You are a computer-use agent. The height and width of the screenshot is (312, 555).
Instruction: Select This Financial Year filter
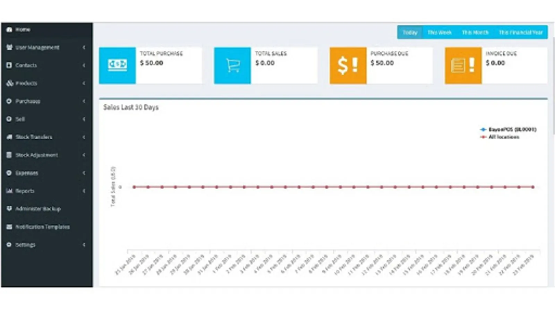click(521, 32)
